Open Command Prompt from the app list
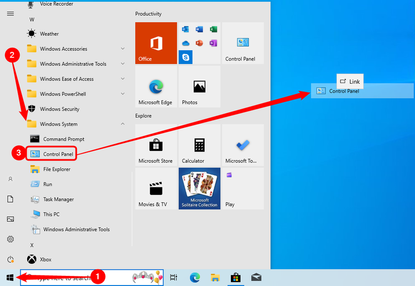Viewport: 415px width, 286px height. coord(63,139)
